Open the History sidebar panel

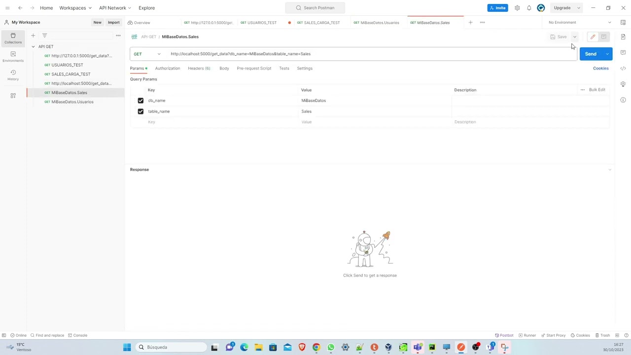coord(13,75)
